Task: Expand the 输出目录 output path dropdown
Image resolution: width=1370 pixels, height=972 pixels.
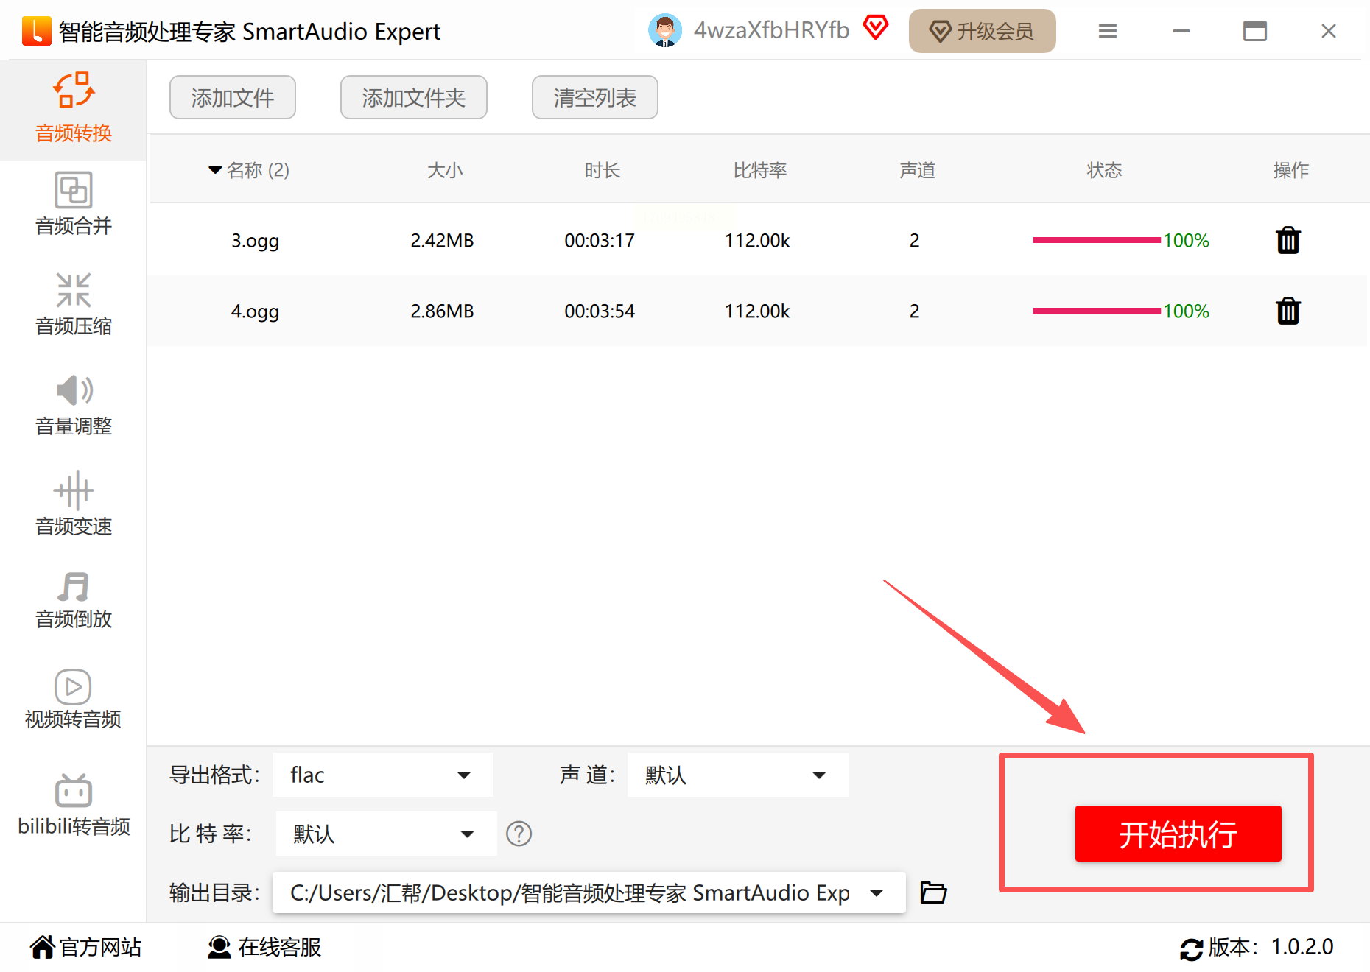Action: pos(877,892)
